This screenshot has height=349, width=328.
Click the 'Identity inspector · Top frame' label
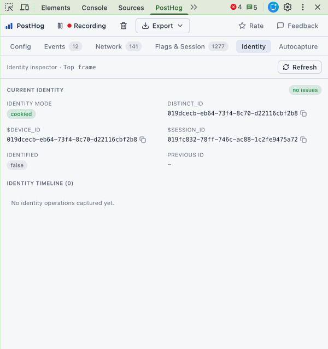[51, 67]
